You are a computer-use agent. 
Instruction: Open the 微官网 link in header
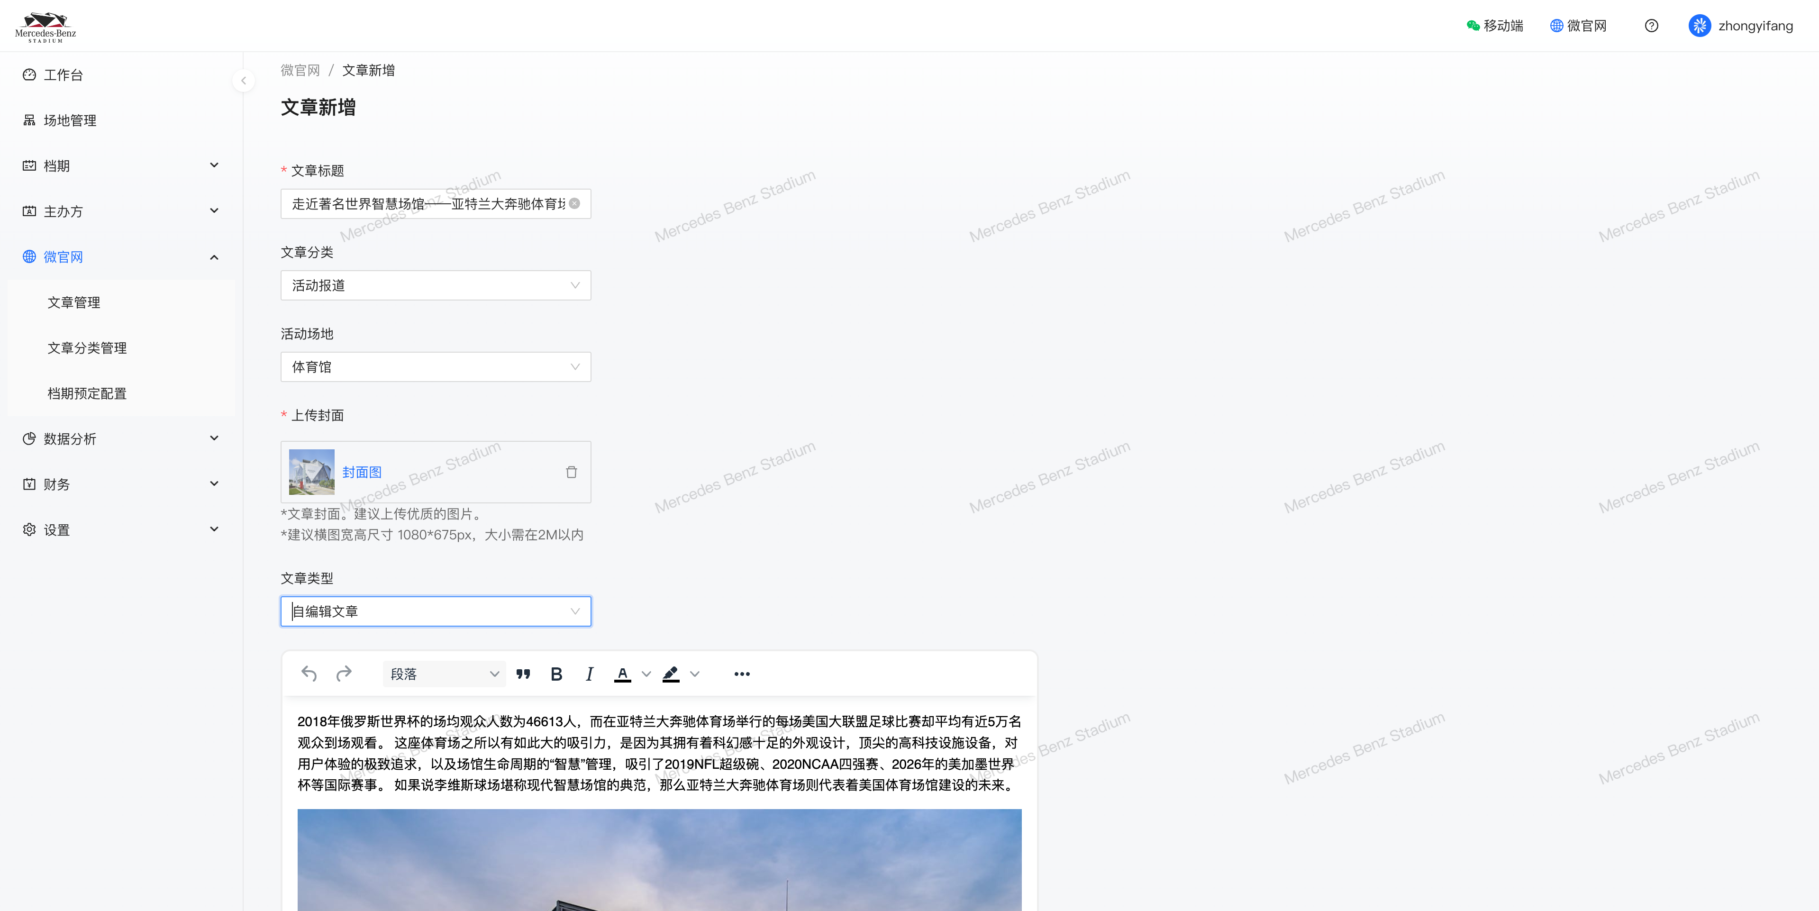point(1578,26)
